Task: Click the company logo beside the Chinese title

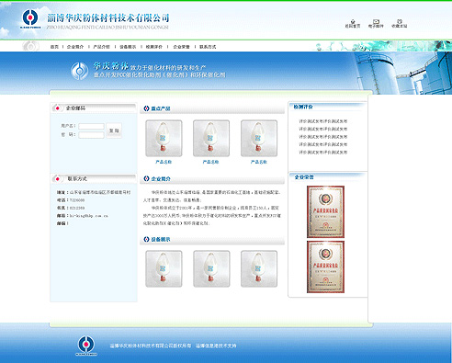Action: [x=30, y=18]
